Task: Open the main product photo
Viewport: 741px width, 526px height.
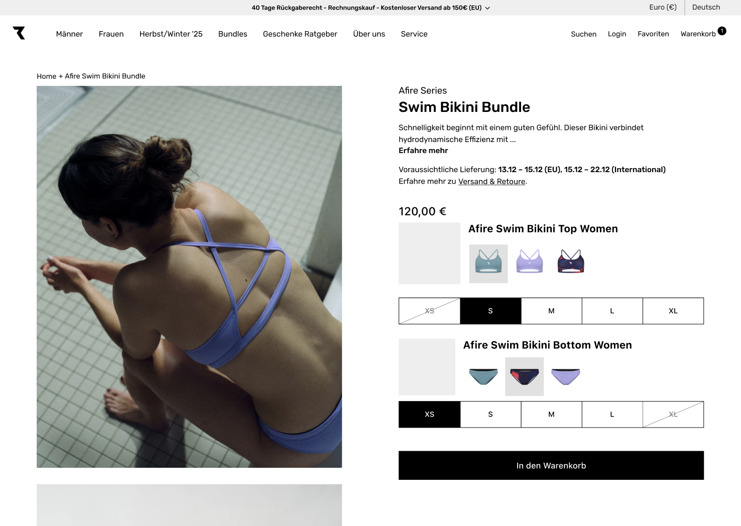Action: pyautogui.click(x=189, y=277)
